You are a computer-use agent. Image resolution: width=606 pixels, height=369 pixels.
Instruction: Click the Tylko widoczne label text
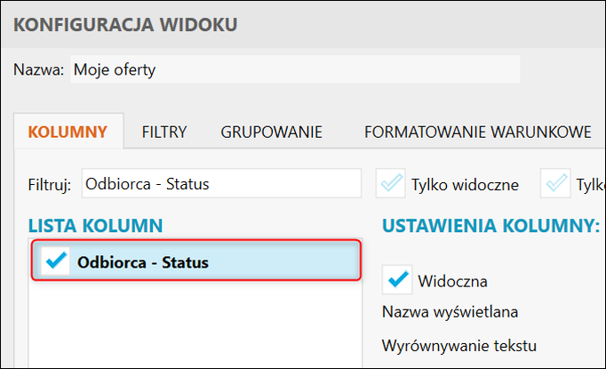click(x=464, y=184)
